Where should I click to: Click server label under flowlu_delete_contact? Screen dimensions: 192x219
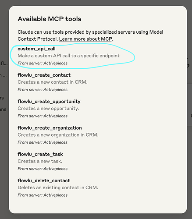(43, 195)
